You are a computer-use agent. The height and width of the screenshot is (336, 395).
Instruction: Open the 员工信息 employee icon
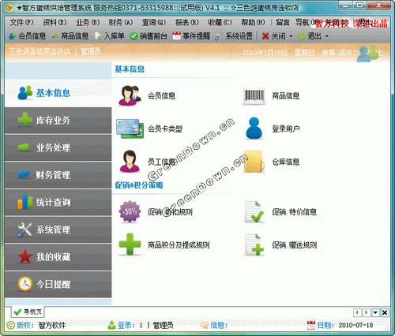130,162
